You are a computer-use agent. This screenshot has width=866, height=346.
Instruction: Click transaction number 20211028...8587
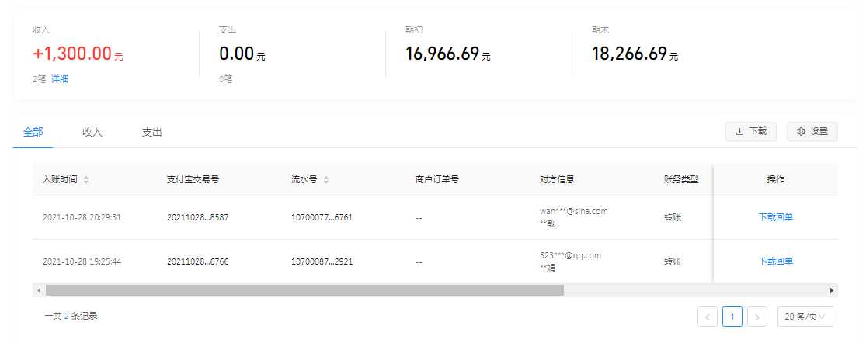(197, 217)
